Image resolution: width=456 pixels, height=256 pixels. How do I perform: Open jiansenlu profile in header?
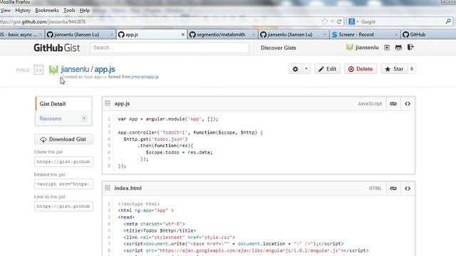pyautogui.click(x=363, y=48)
